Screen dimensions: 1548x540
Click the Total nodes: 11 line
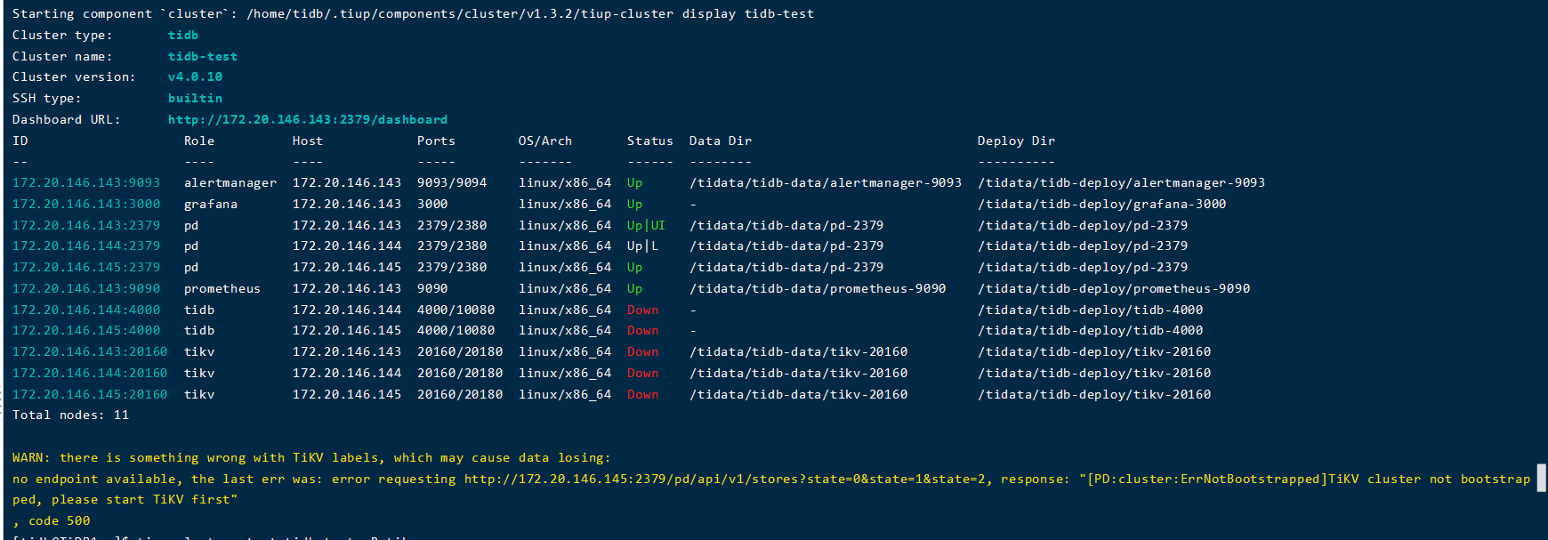point(70,415)
